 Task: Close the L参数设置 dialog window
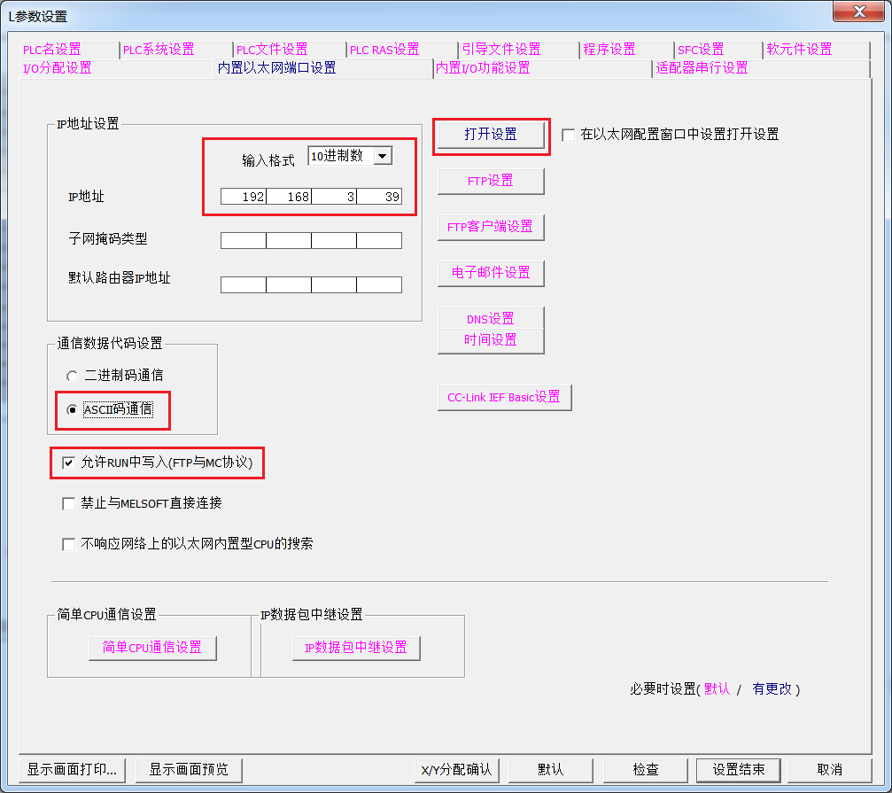pos(857,12)
